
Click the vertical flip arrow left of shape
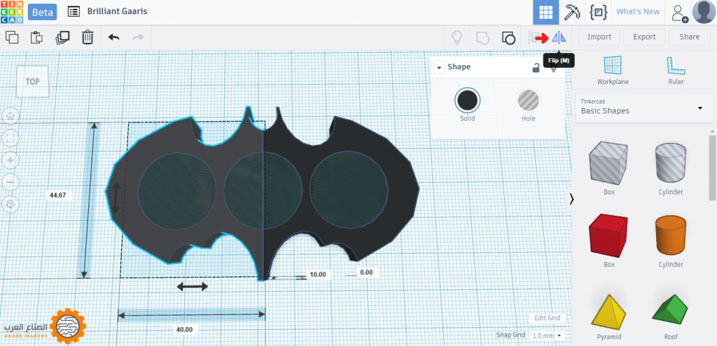point(116,198)
